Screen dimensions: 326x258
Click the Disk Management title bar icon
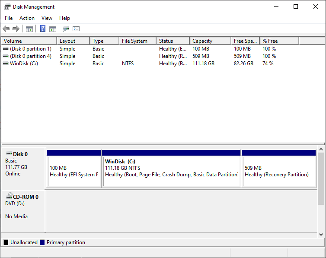point(7,7)
